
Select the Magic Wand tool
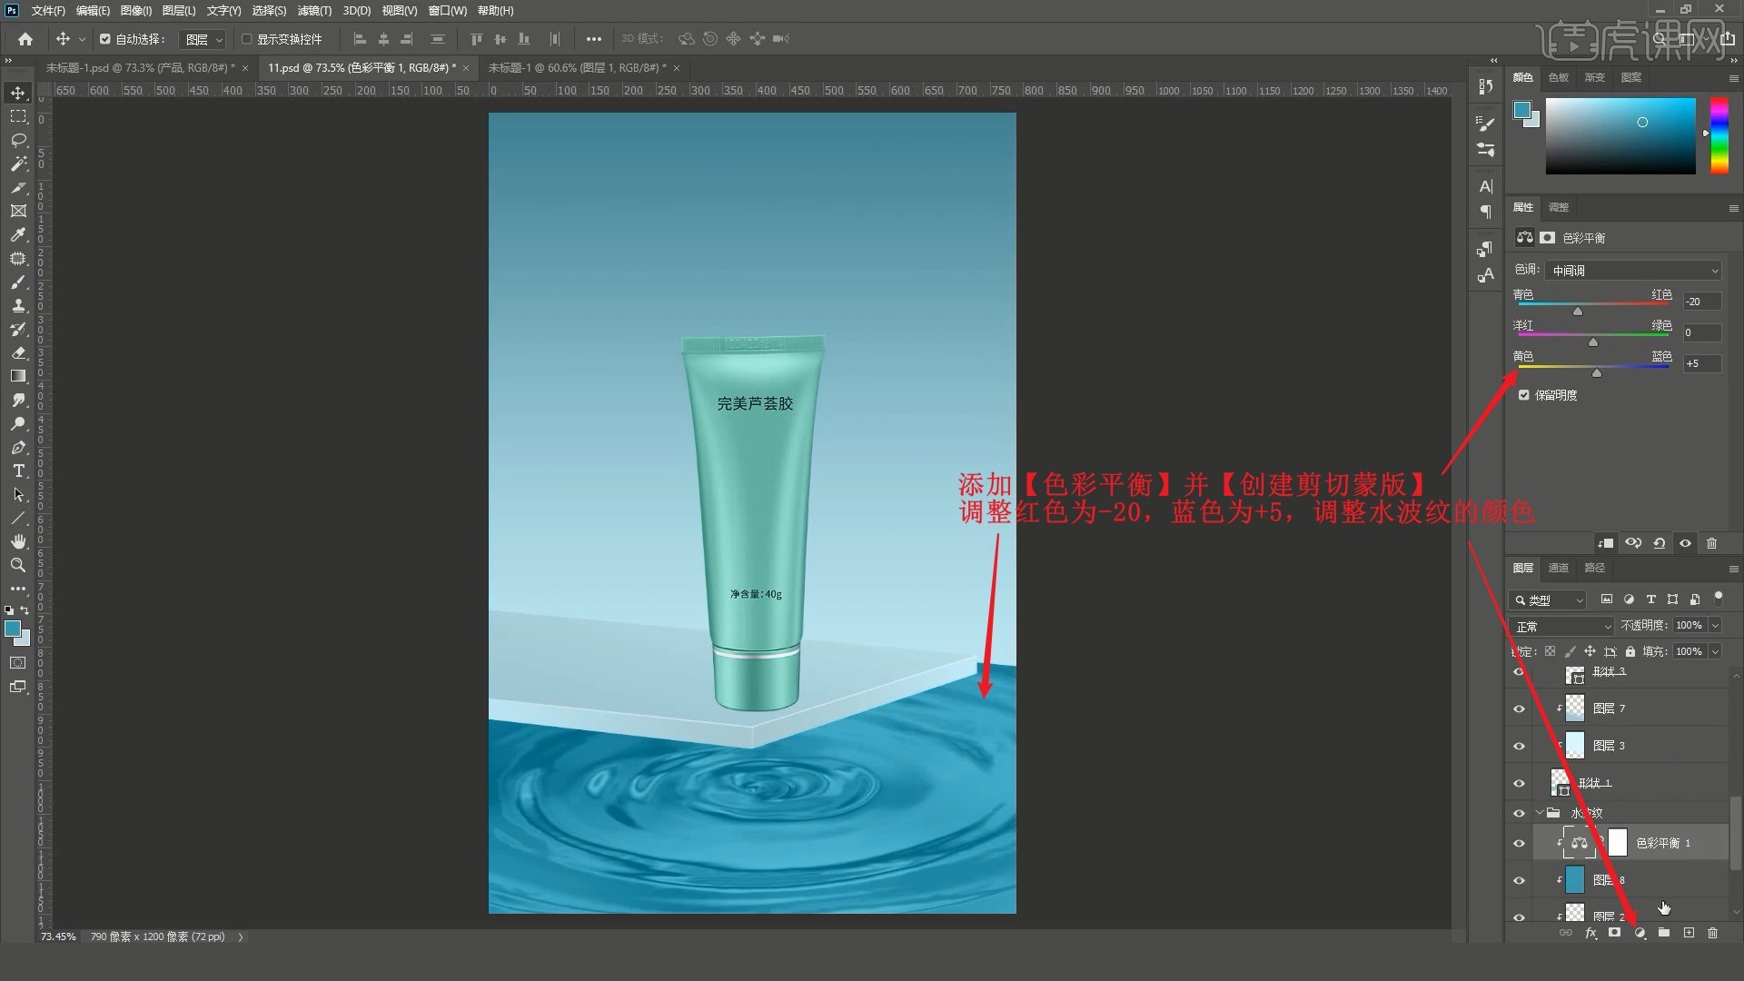(18, 163)
